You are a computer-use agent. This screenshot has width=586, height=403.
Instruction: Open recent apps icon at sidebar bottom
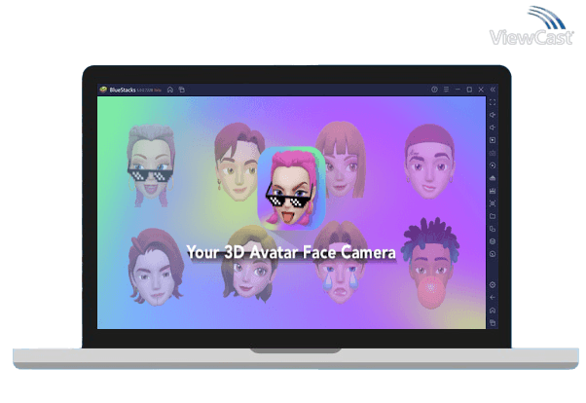point(493,322)
